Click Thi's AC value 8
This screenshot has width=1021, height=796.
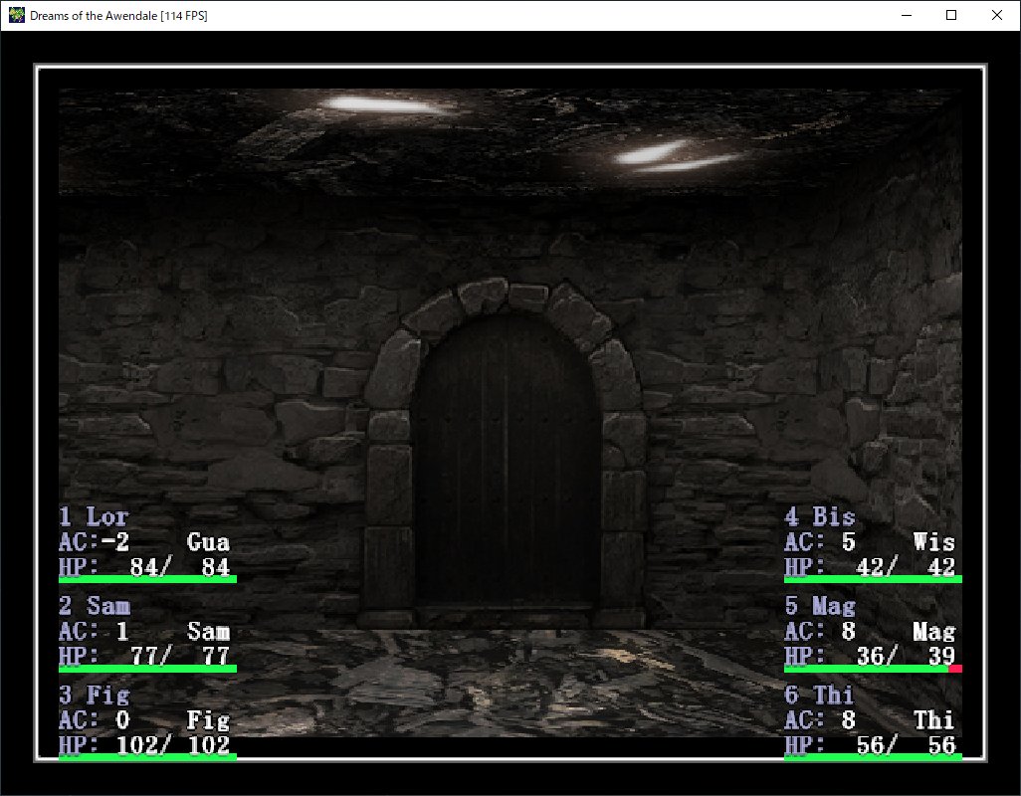[x=848, y=719]
